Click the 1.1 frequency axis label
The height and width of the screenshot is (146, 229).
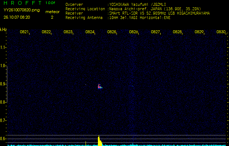pos(3,47)
